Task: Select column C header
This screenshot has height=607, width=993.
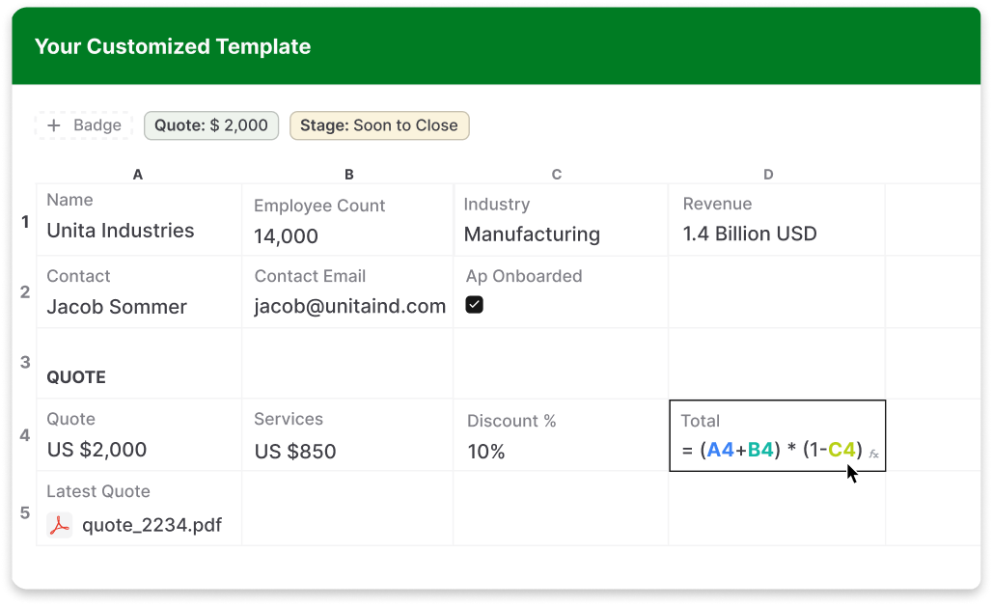Action: tap(557, 175)
